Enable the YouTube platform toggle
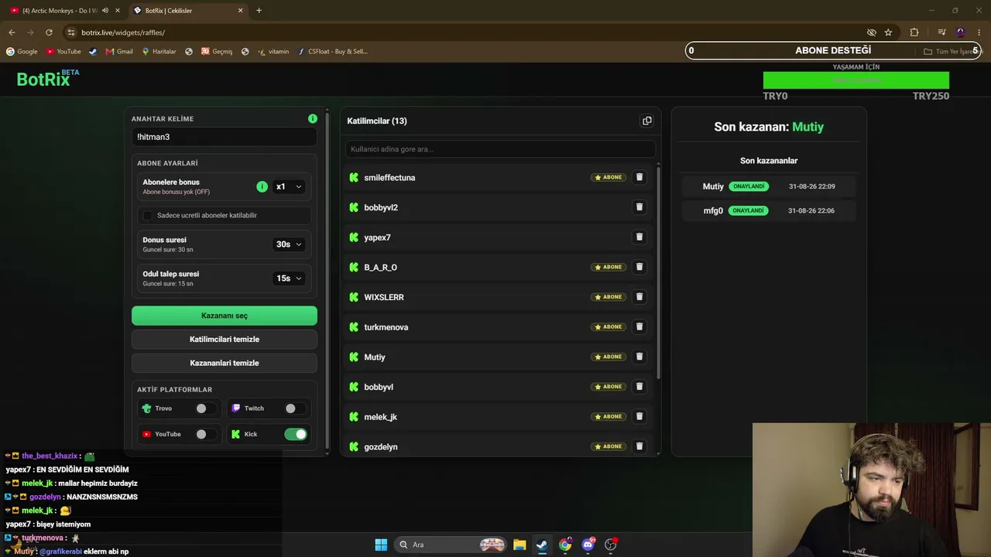The width and height of the screenshot is (991, 557). (x=206, y=434)
